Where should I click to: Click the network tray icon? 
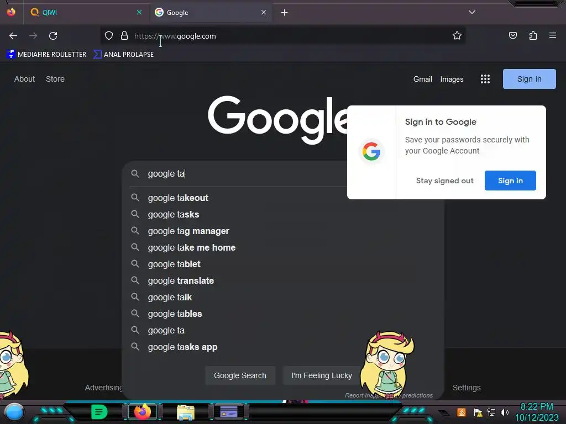491,412
